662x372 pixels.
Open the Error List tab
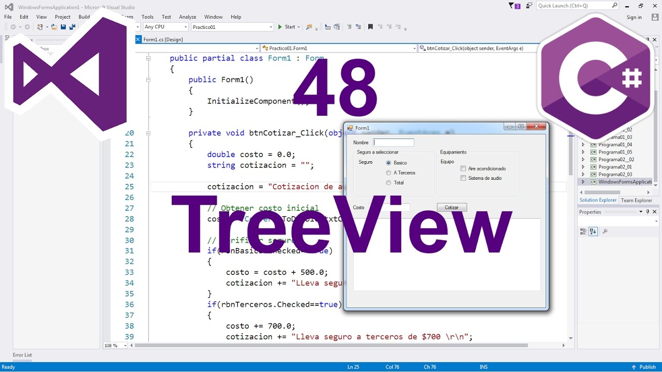(22, 355)
